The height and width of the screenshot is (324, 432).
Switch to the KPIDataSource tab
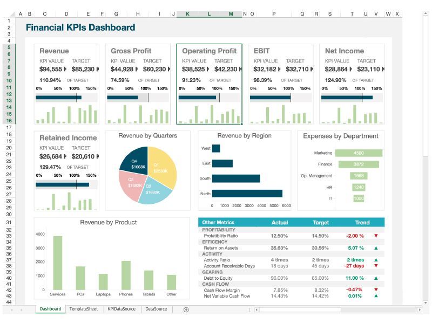point(122,309)
